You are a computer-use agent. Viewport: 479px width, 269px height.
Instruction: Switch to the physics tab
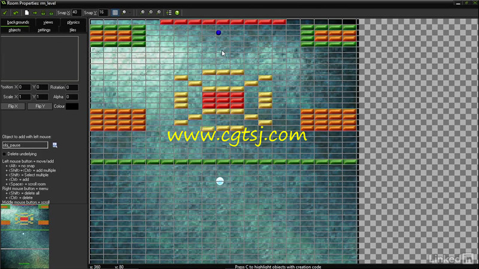coord(73,22)
